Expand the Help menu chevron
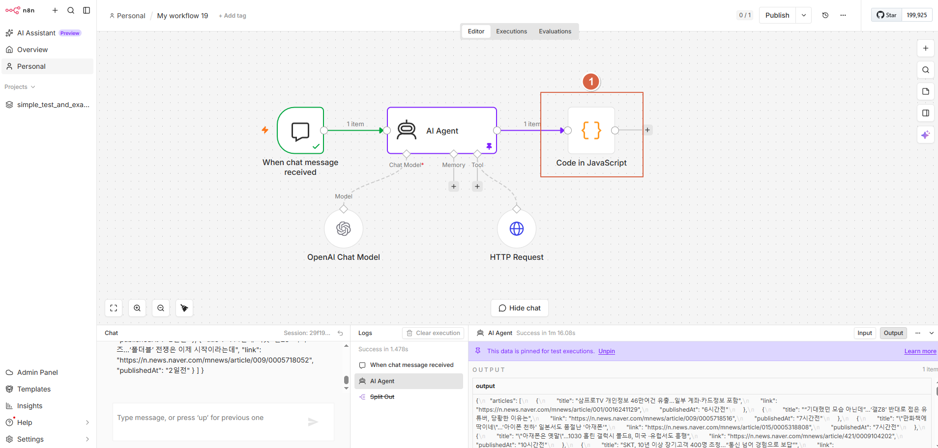 coord(88,422)
